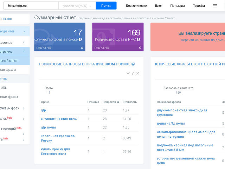Screen dimensions: 225x169
Task: Select the конкуренты sidebar item
Action: (x=15, y=79)
